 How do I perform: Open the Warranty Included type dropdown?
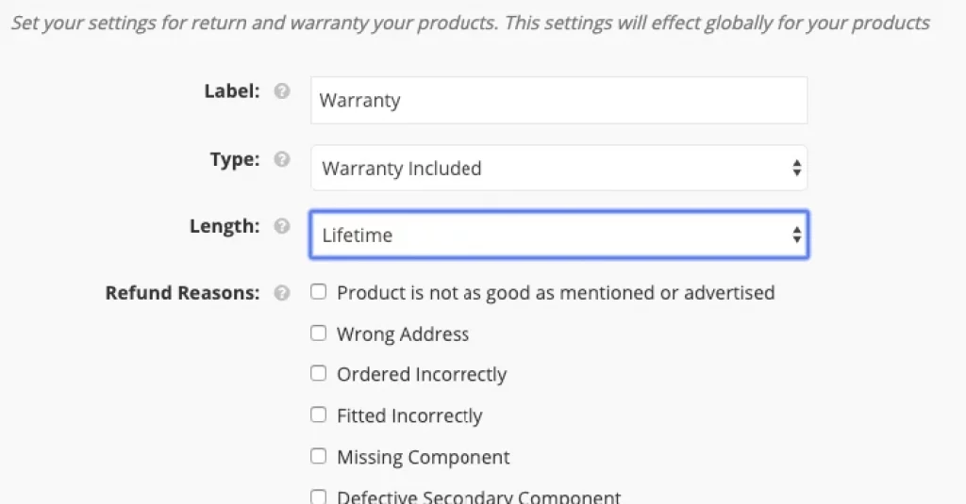tap(558, 168)
